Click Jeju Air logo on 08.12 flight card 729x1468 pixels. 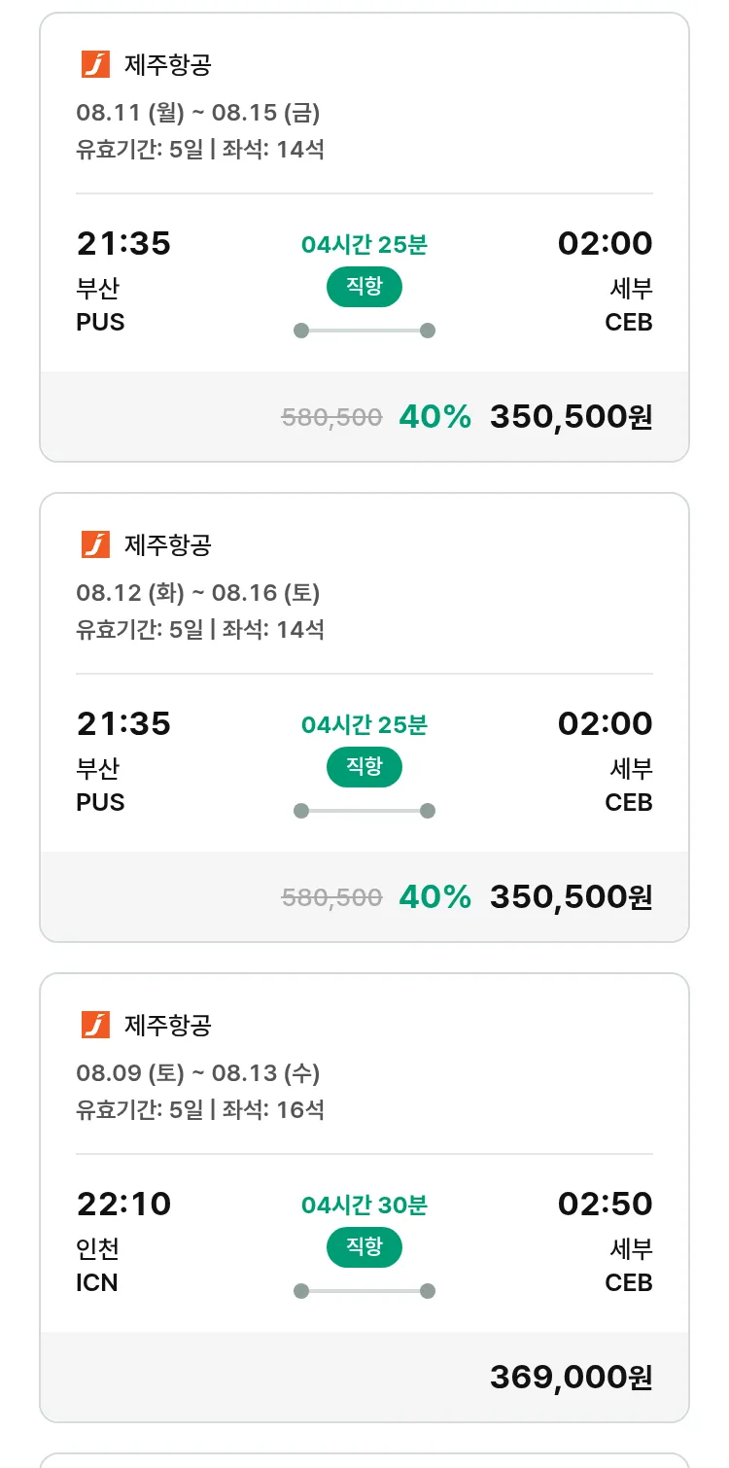click(x=95, y=545)
